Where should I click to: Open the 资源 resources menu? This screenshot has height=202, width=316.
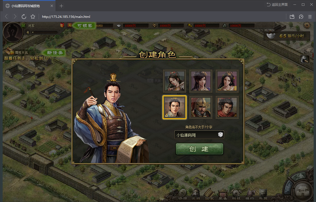[183, 195]
